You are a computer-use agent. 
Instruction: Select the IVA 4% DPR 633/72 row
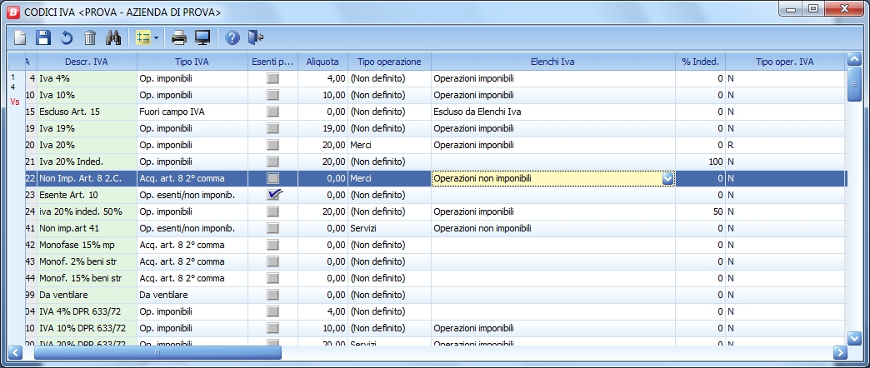click(x=87, y=311)
